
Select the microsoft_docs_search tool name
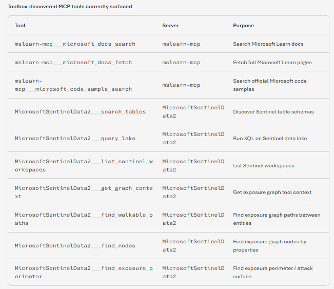pos(75,44)
